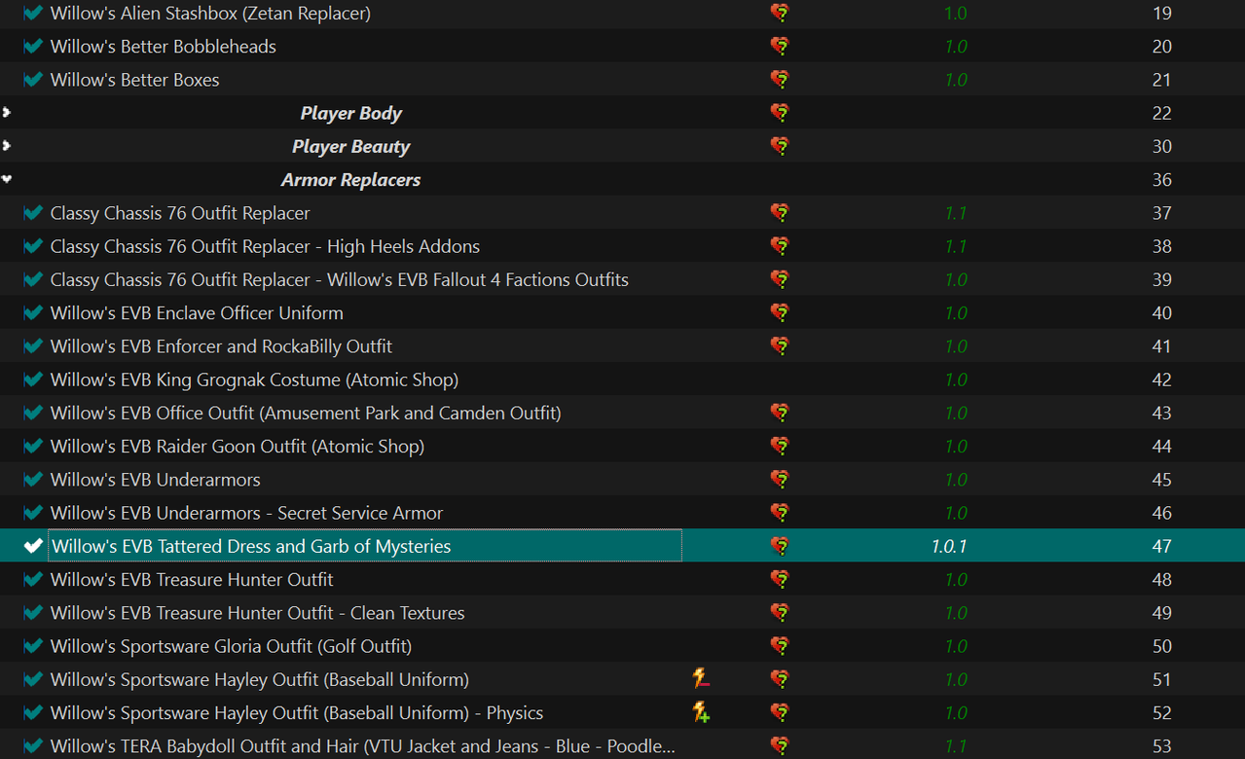Click the category icon for Secret Service Armor row
This screenshot has width=1245, height=759.
point(780,513)
